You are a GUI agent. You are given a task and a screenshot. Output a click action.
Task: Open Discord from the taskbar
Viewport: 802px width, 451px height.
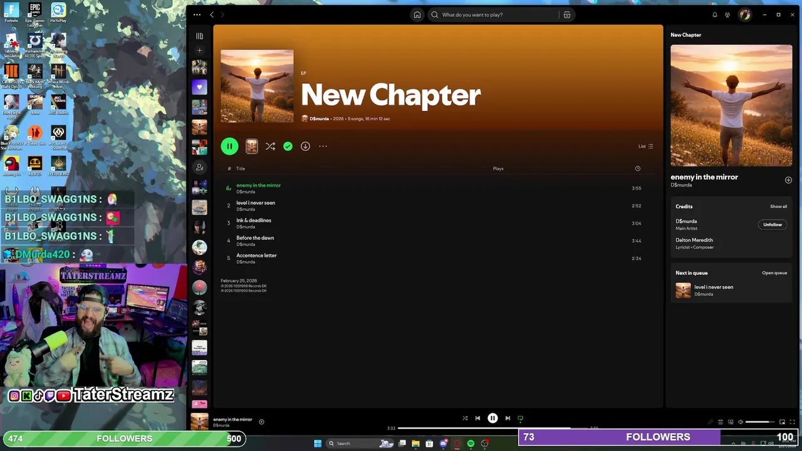pyautogui.click(x=443, y=443)
